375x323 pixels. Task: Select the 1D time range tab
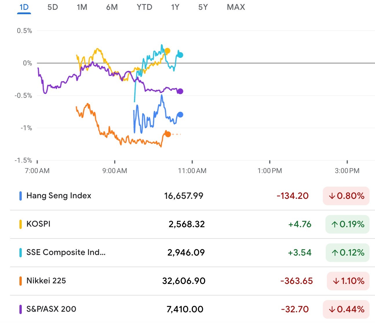(24, 7)
